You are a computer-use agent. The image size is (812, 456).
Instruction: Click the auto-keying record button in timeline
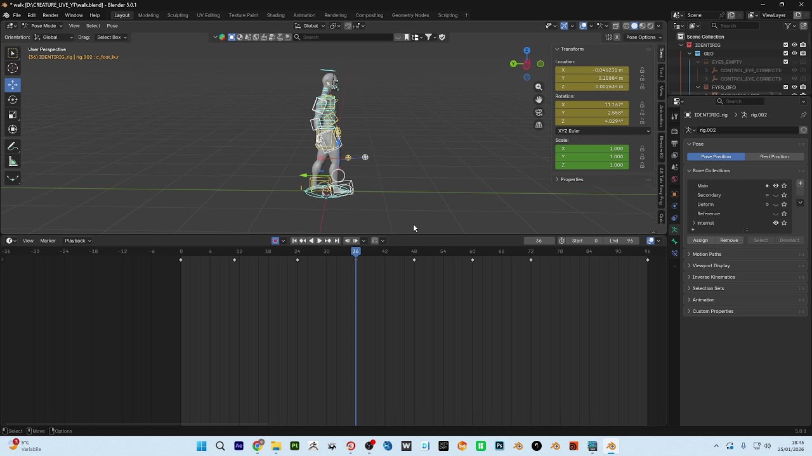[275, 241]
